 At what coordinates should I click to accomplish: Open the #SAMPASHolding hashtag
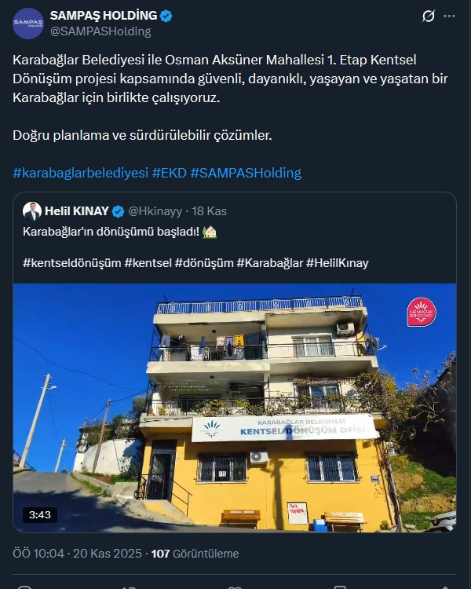tap(246, 173)
